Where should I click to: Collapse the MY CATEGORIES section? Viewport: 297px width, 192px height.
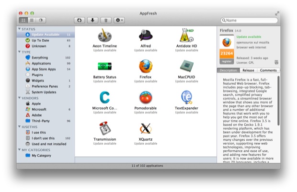click(19, 150)
